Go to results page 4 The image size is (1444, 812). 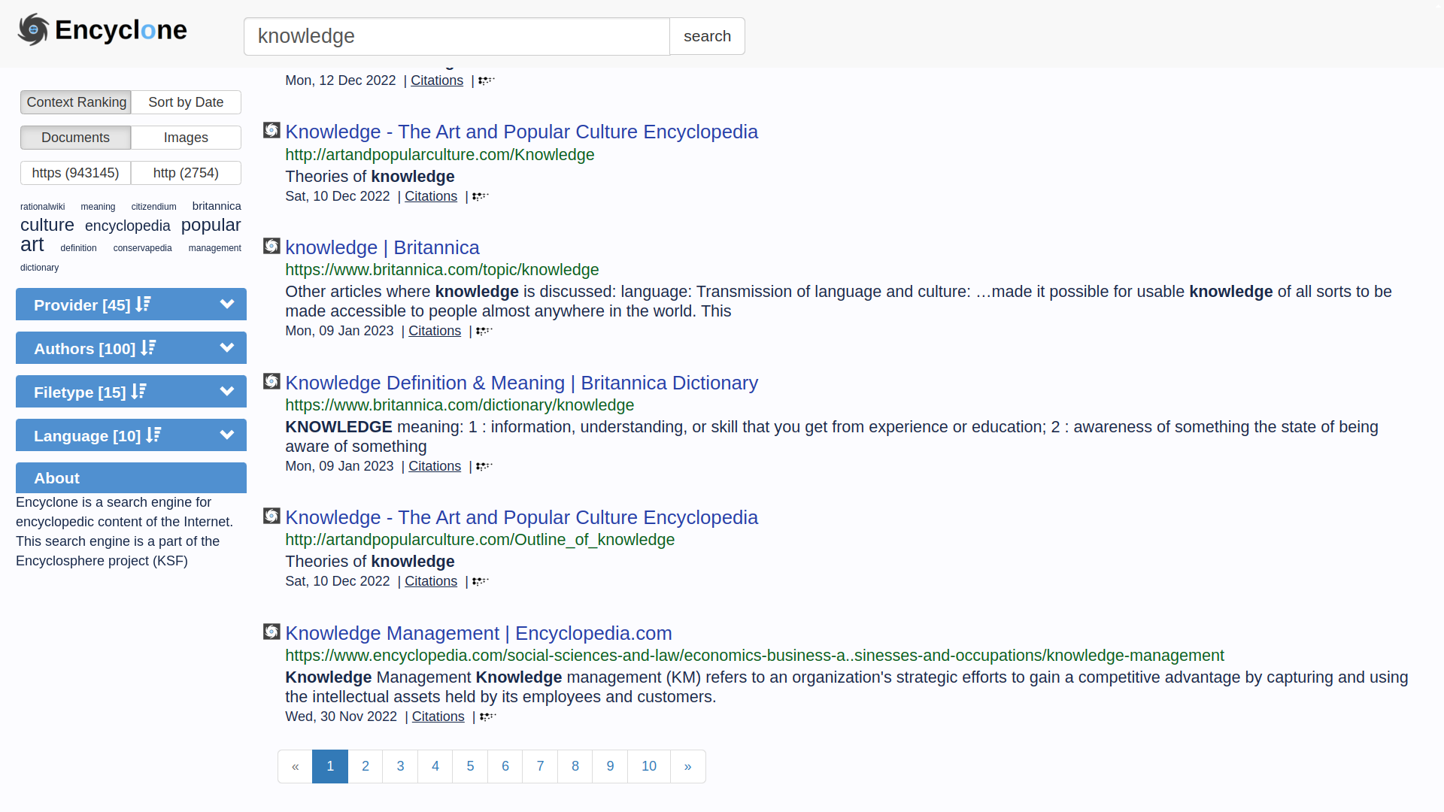435,766
